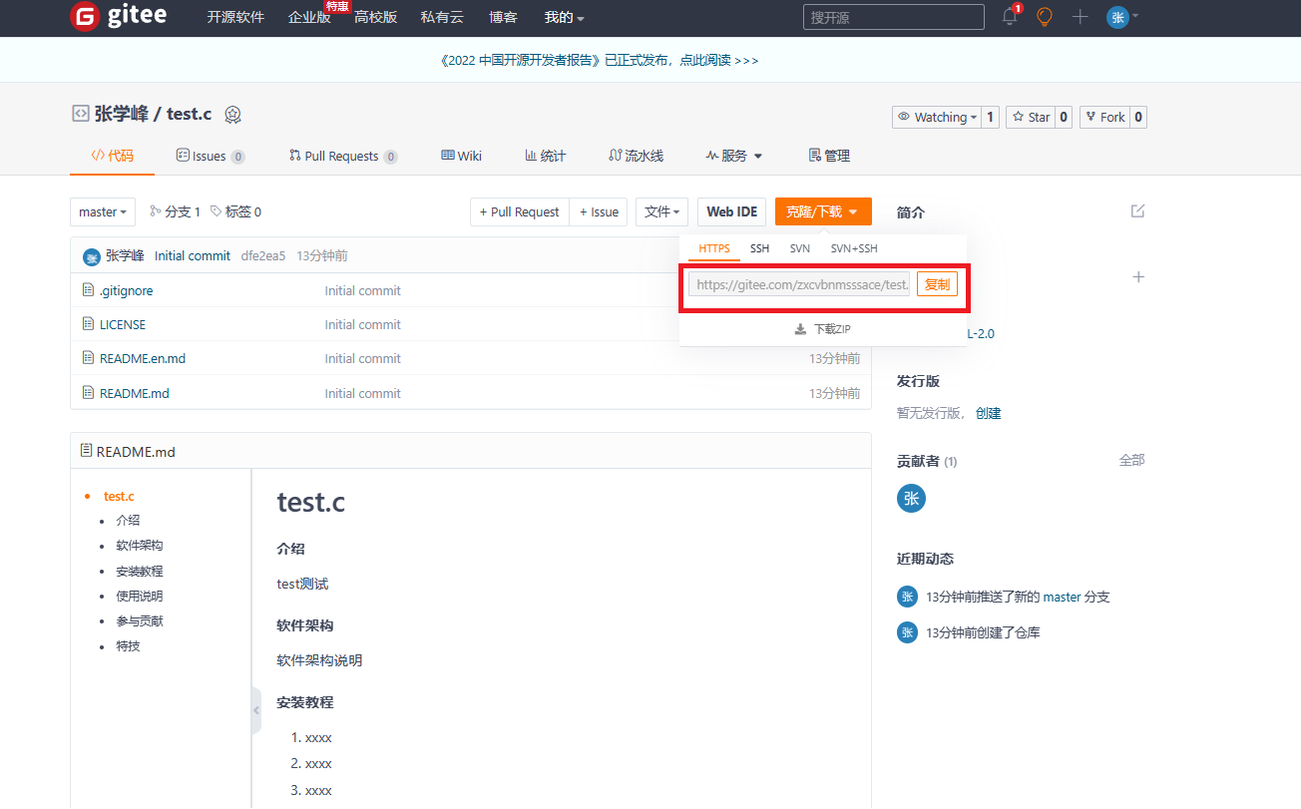This screenshot has height=809, width=1301.
Task: Select the HTTPS clone tab
Action: [x=714, y=248]
